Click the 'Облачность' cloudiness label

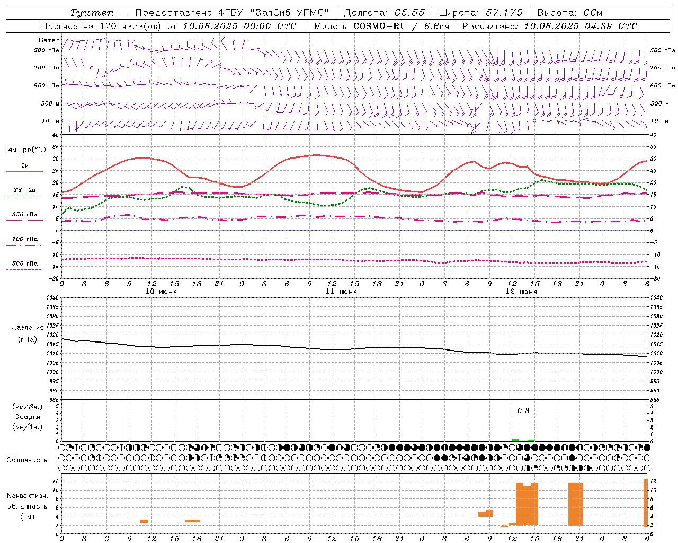tap(27, 460)
